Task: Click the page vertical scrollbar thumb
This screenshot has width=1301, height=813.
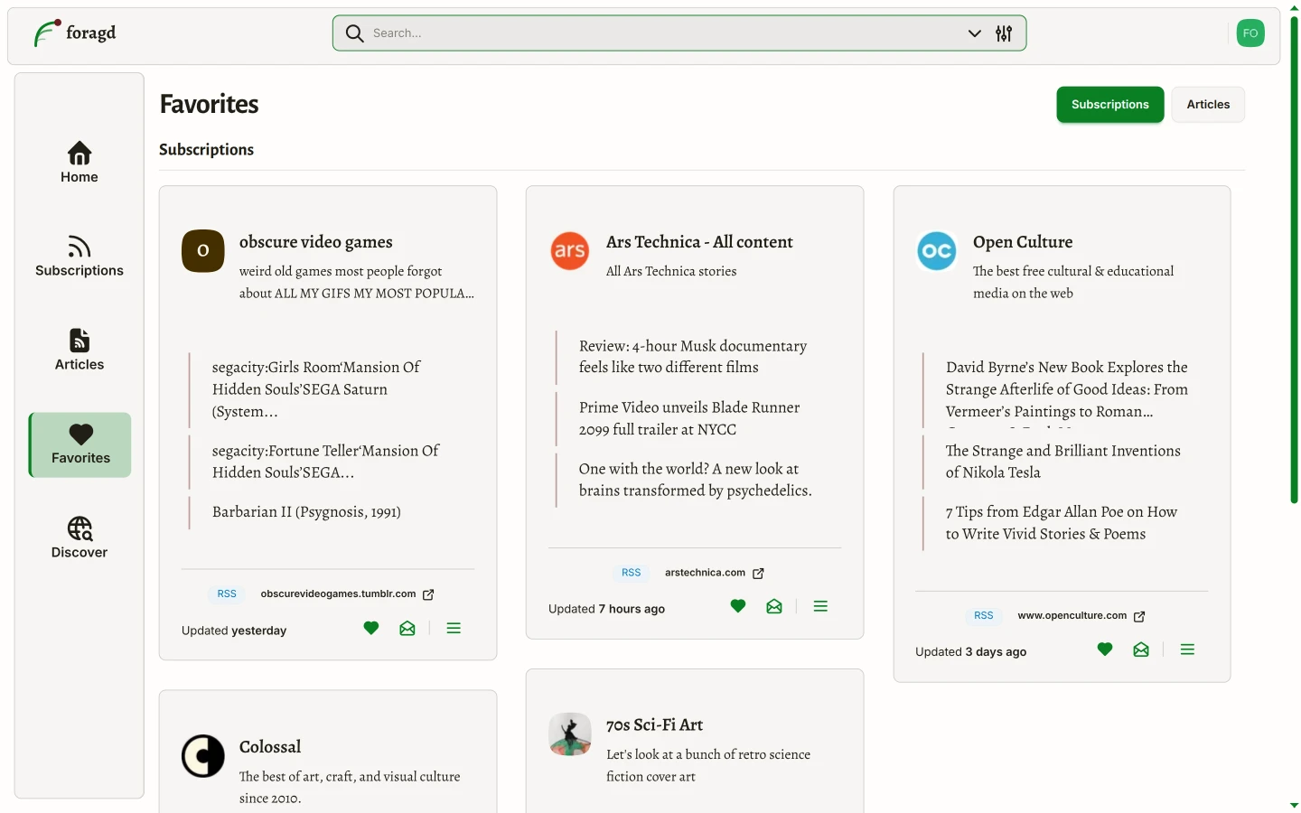Action: (x=1294, y=260)
